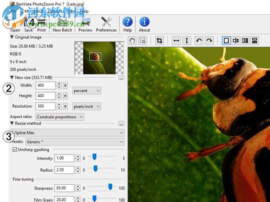Click the Size 20.86 MB text

pyautogui.click(x=31, y=46)
